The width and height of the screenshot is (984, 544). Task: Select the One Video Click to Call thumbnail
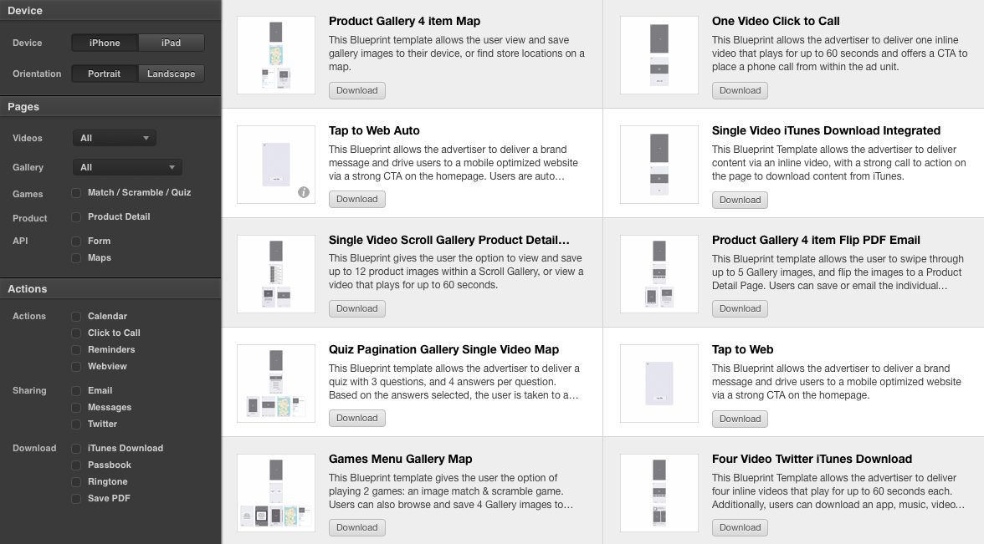[659, 55]
